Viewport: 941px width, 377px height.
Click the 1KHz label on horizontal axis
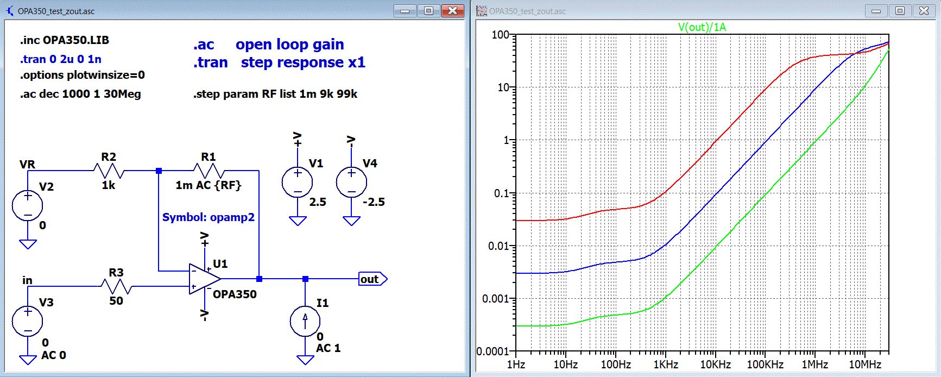tap(665, 365)
